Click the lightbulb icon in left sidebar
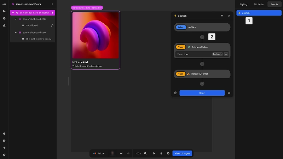283x159 pixels. pyautogui.click(x=4, y=148)
